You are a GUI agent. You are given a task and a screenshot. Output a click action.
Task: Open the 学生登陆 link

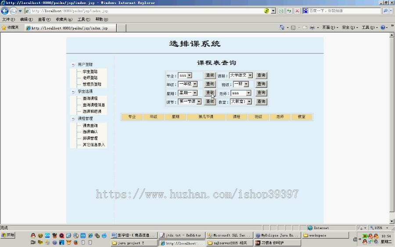click(90, 72)
